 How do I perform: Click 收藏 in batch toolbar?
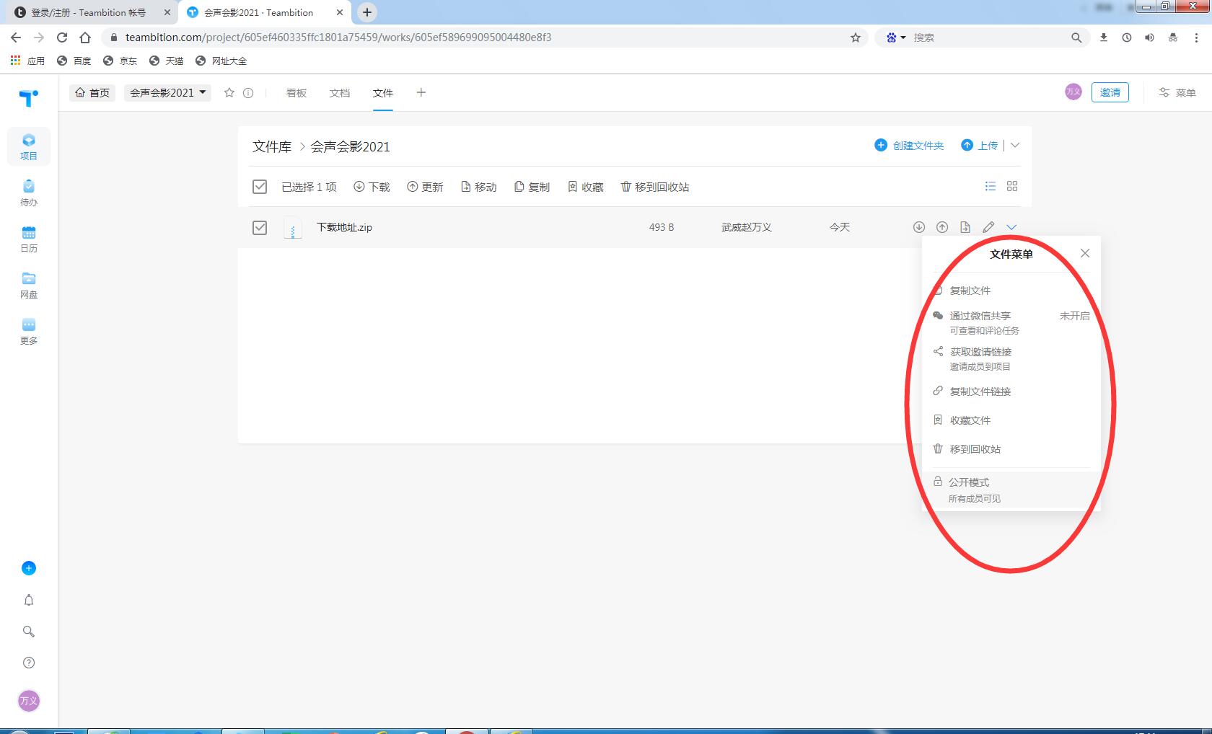pos(585,187)
